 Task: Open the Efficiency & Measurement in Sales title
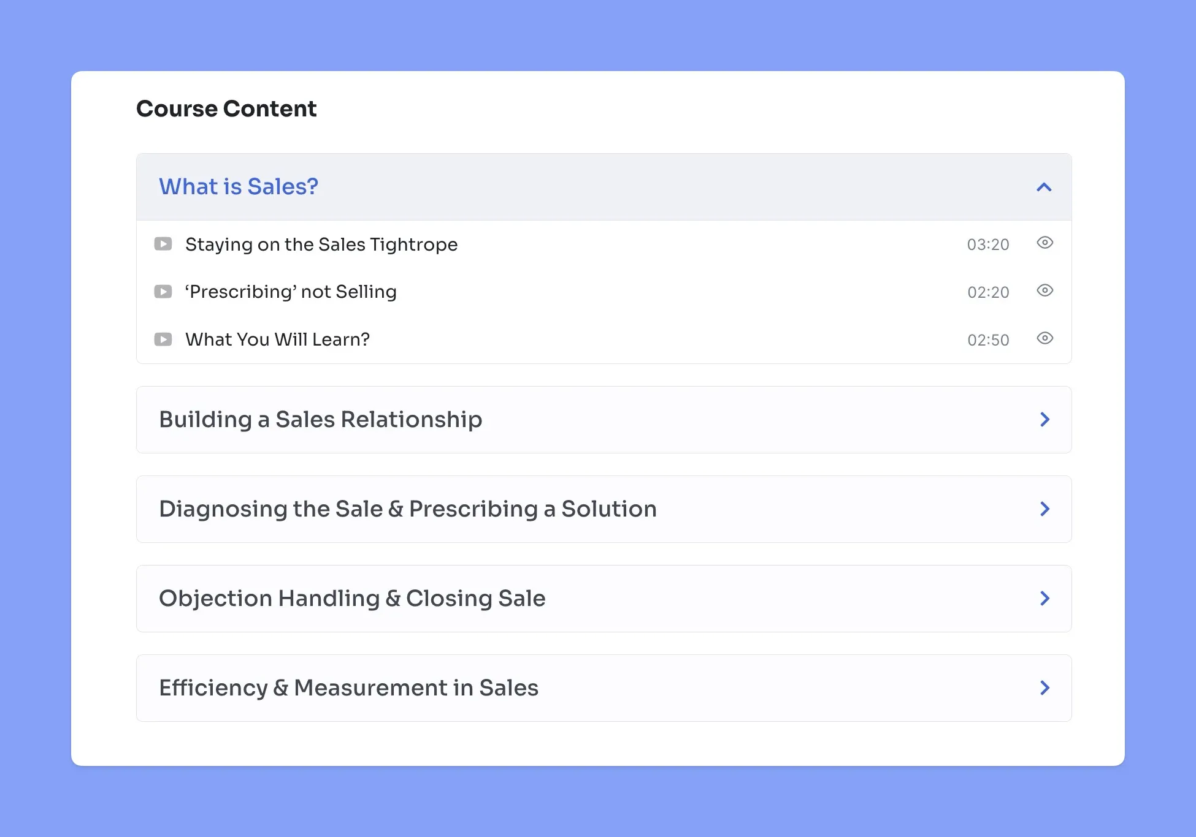tap(348, 688)
